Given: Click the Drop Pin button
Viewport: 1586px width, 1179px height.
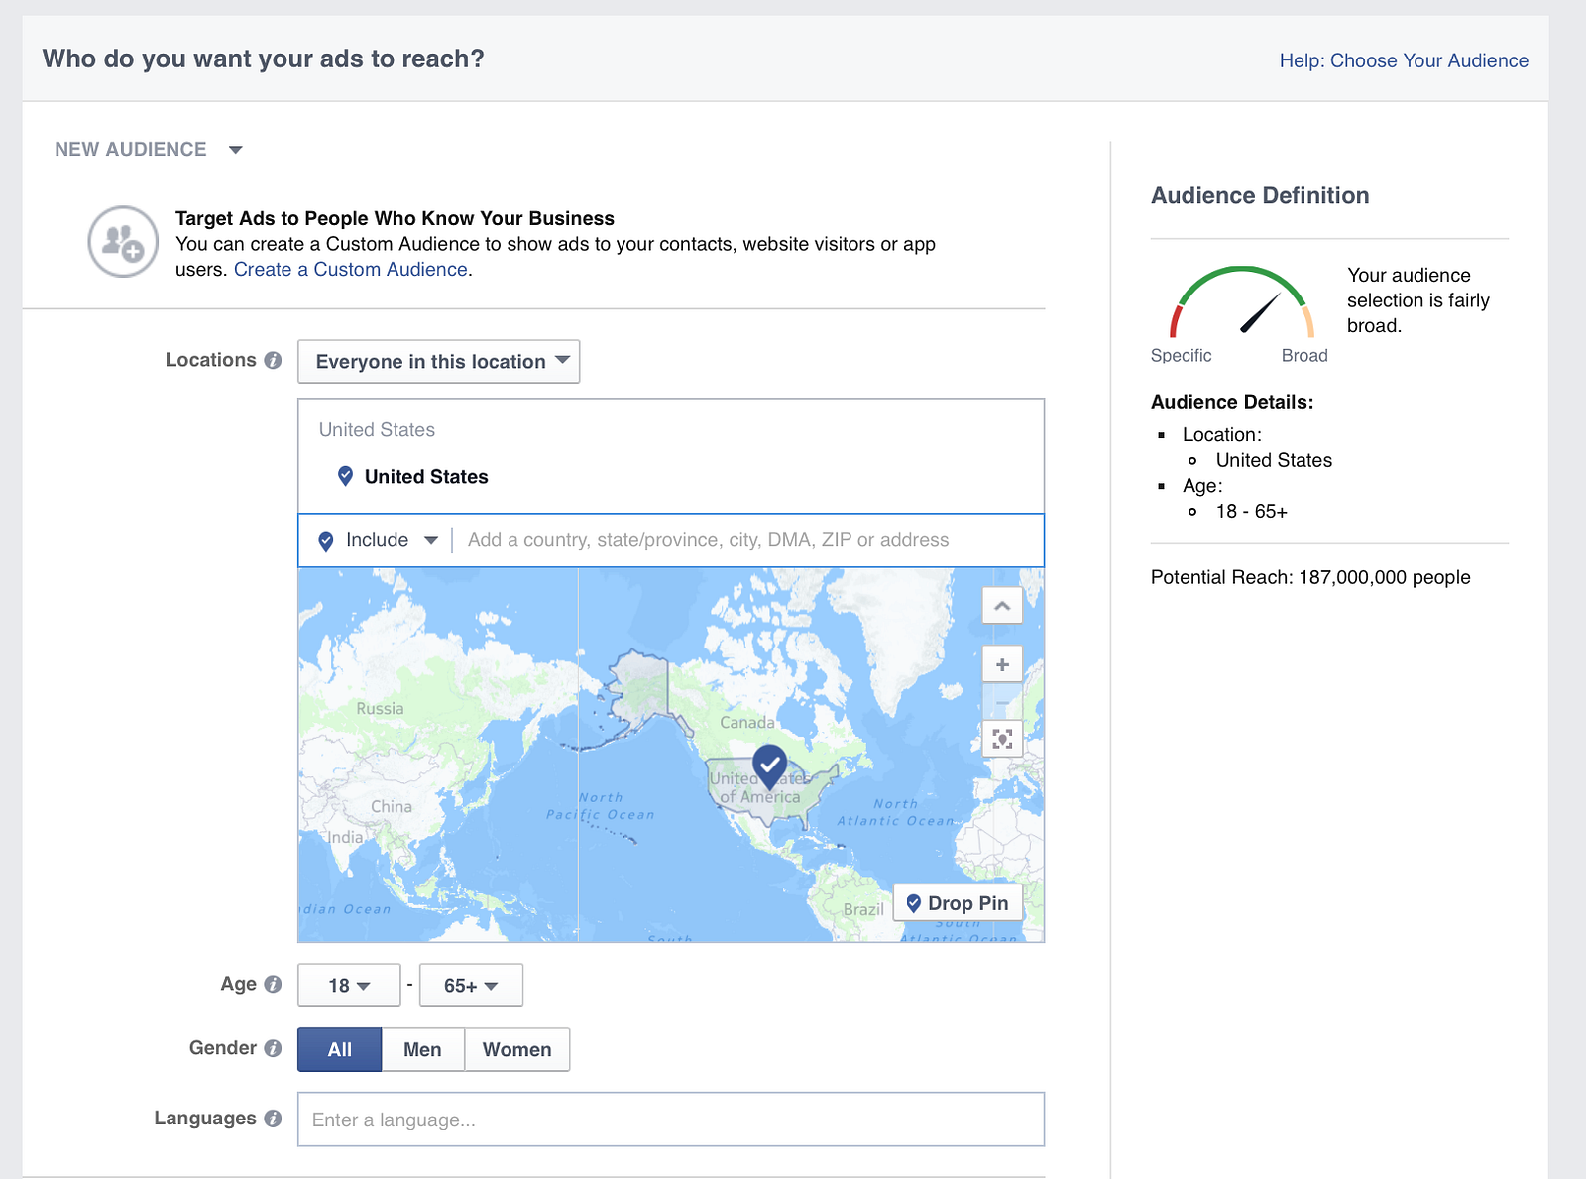Looking at the screenshot, I should [958, 903].
